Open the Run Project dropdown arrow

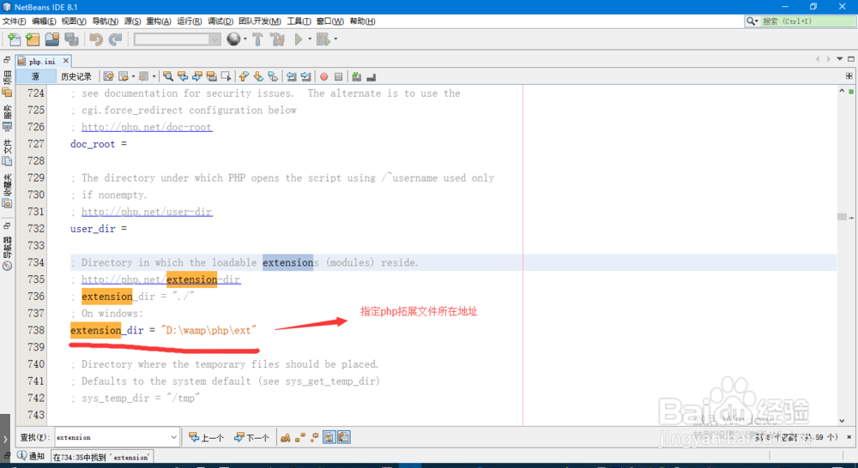pyautogui.click(x=310, y=39)
